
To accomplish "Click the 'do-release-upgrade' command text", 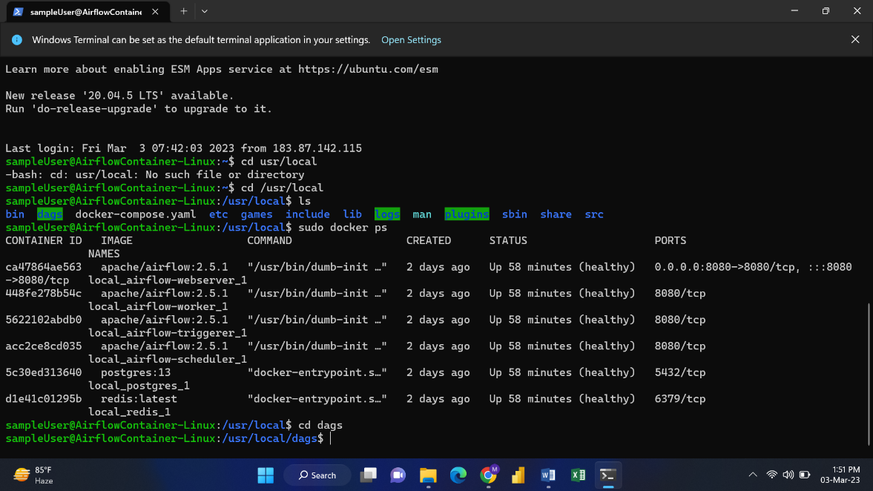I will tap(94, 109).
